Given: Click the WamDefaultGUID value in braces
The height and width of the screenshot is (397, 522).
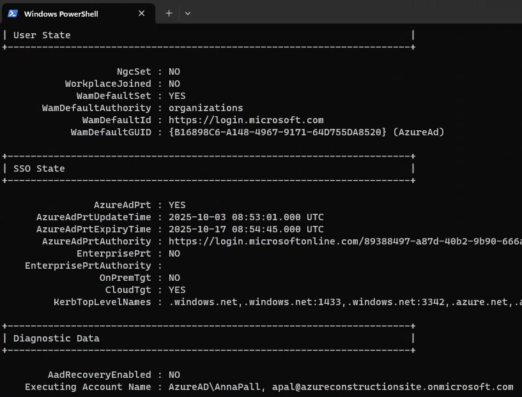Looking at the screenshot, I should 278,132.
